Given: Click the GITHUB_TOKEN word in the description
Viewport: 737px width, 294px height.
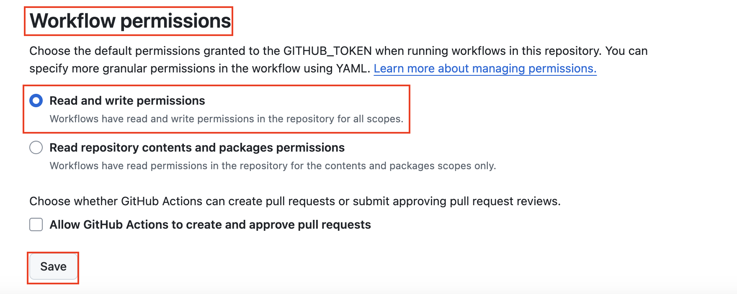Looking at the screenshot, I should (x=327, y=51).
